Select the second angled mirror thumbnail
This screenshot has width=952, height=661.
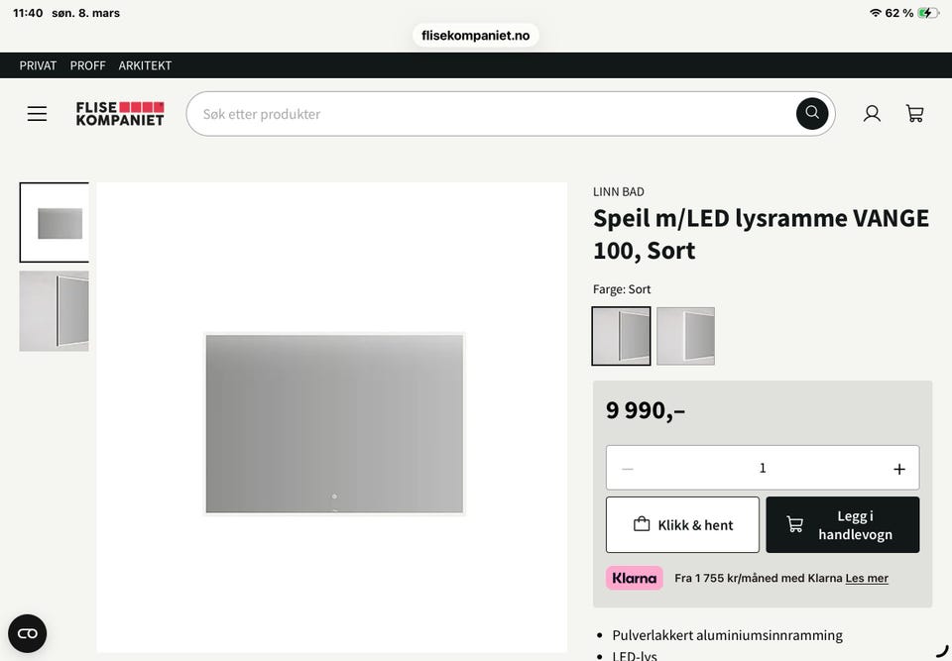[54, 311]
